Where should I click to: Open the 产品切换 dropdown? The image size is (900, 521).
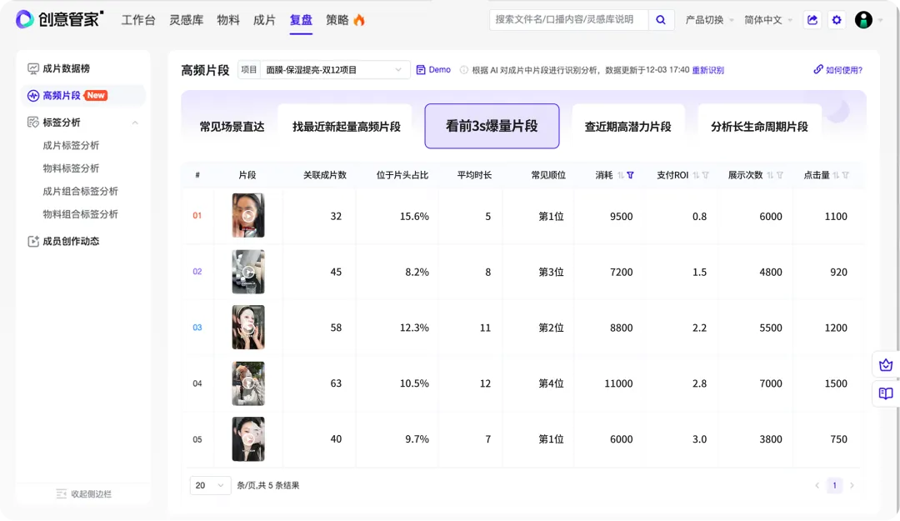tap(709, 20)
